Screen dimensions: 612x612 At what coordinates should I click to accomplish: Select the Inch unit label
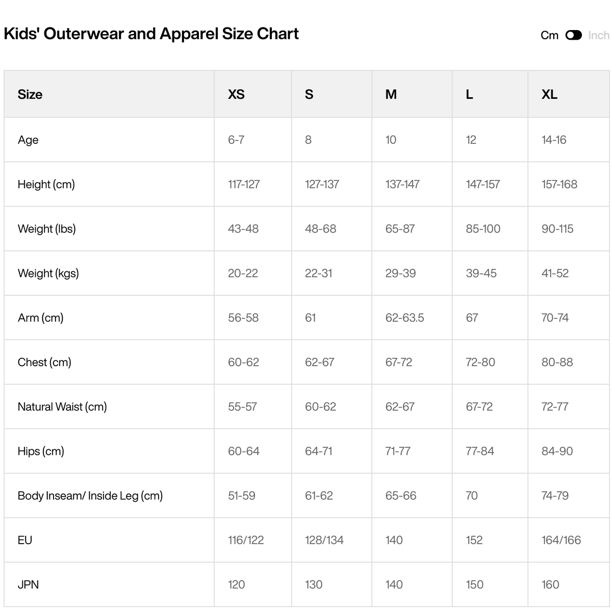[599, 35]
